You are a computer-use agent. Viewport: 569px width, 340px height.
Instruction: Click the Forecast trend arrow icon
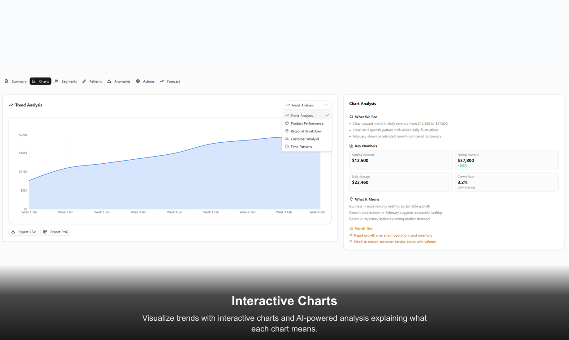[162, 81]
